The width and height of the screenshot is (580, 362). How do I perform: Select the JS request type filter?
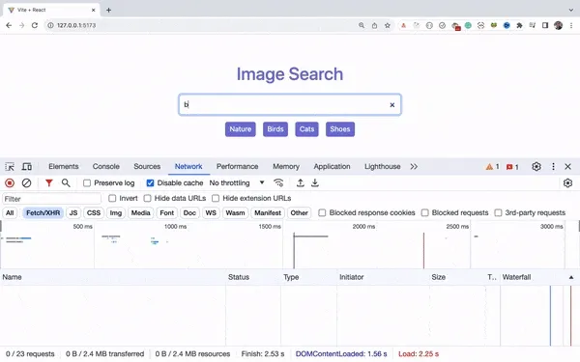[73, 213]
